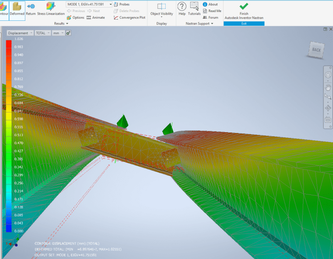Image resolution: width=333 pixels, height=259 pixels.
Task: Click the OUTPUT SET: MODE 1 text
Action: [65, 255]
